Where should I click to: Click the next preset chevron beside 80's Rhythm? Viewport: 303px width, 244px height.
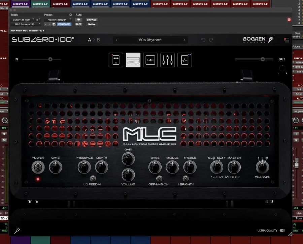click(184, 39)
